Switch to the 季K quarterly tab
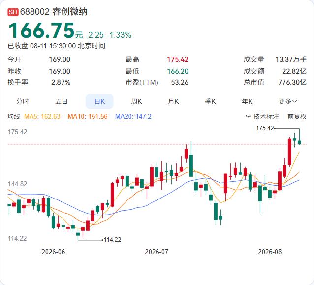 [x=210, y=101]
